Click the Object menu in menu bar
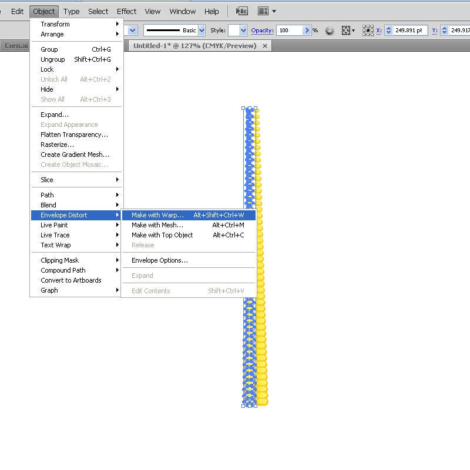 coord(43,11)
